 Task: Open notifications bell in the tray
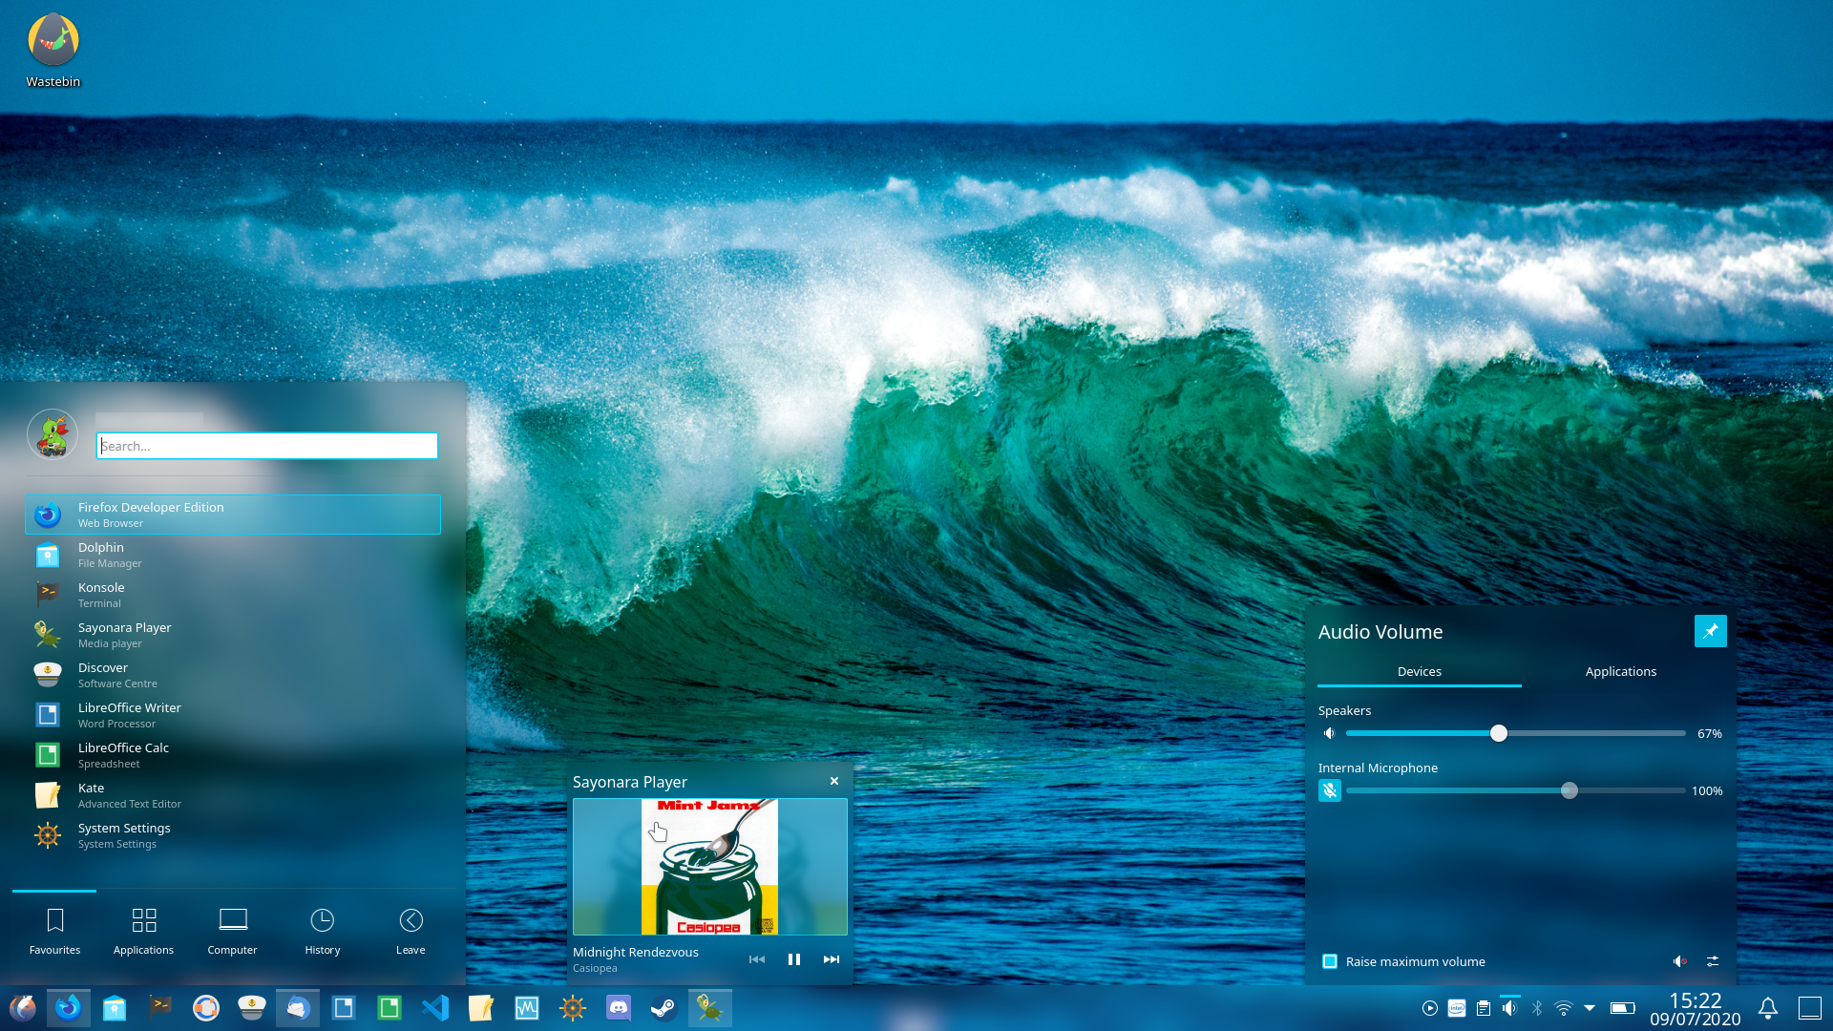tap(1768, 1008)
